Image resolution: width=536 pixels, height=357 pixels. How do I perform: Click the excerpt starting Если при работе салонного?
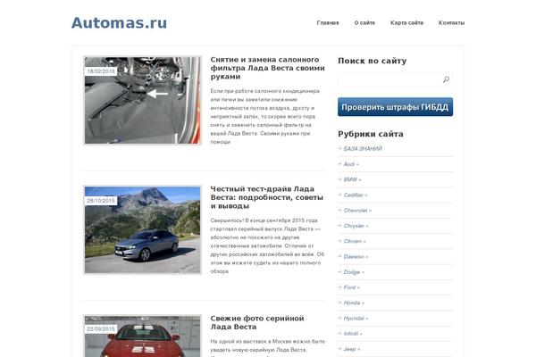click(x=265, y=116)
